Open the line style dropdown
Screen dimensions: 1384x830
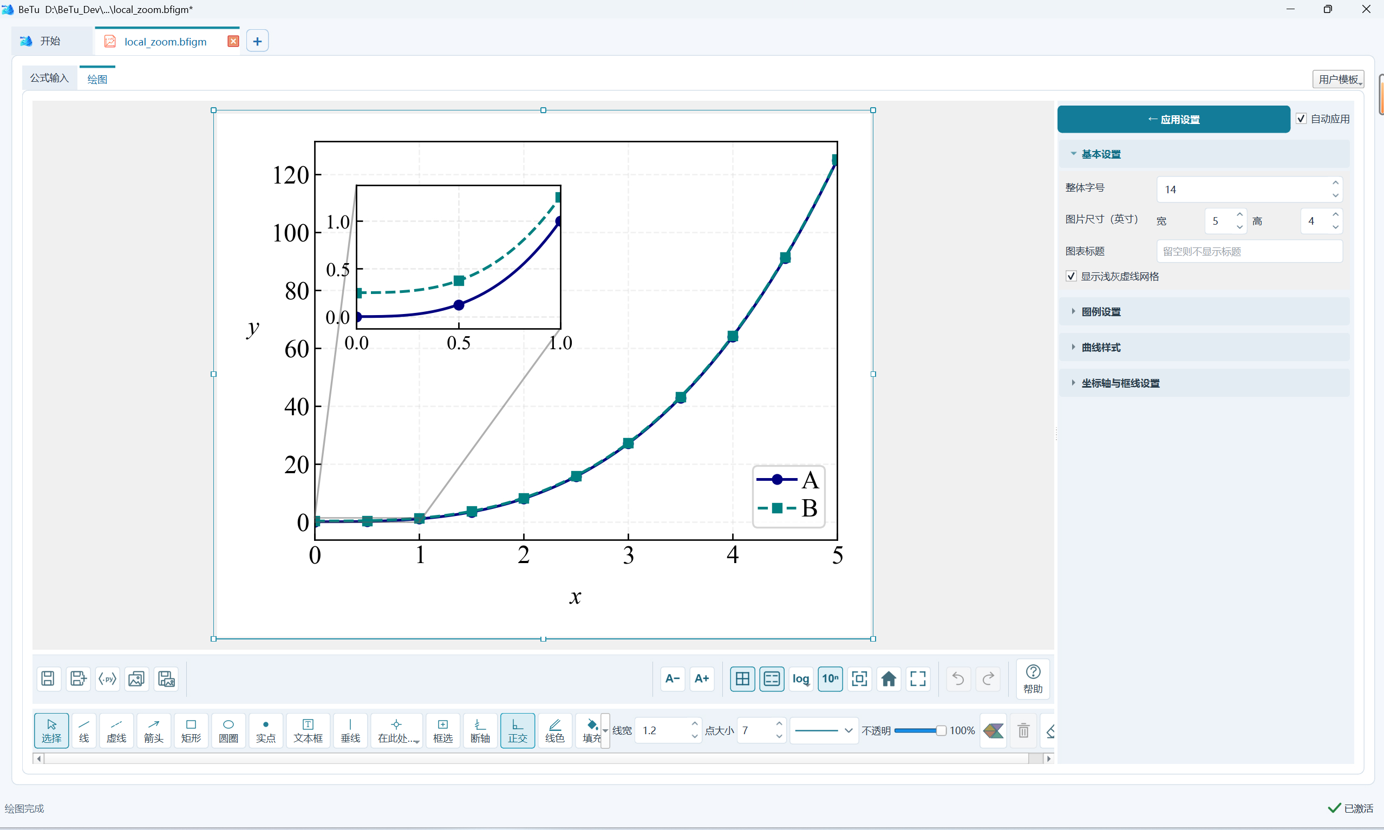pyautogui.click(x=824, y=730)
